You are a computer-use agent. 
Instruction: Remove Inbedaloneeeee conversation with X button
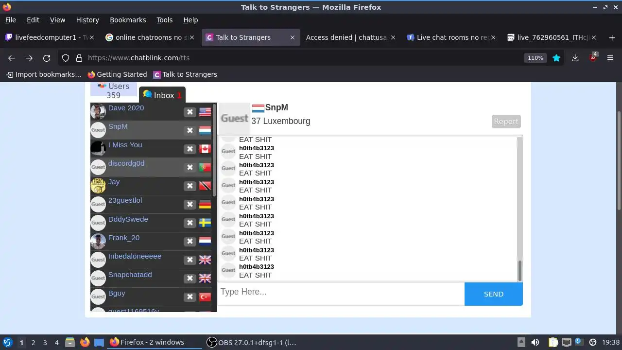190,260
